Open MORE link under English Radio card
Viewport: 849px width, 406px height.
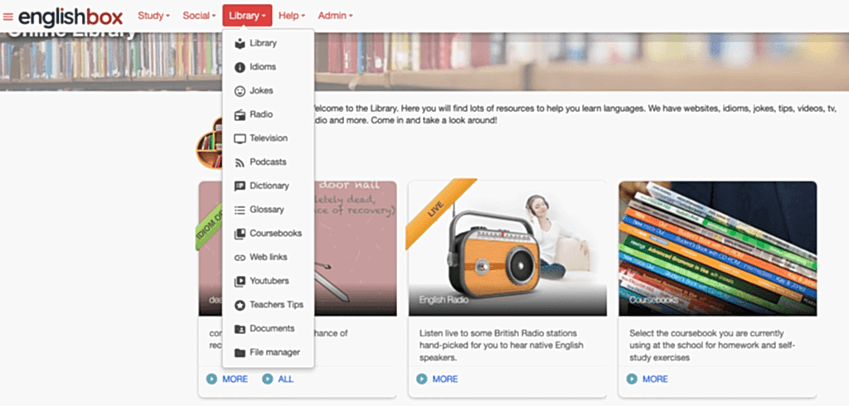tap(437, 379)
